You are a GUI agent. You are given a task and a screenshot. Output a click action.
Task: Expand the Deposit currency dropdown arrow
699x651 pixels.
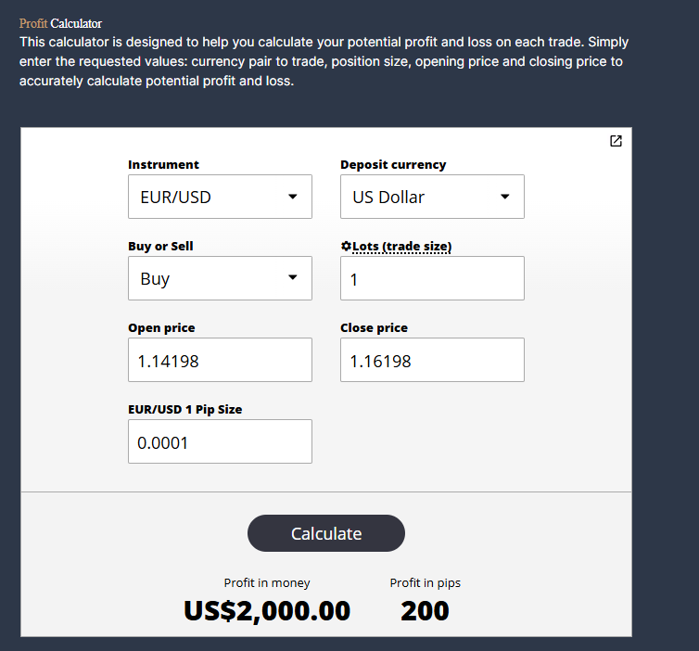[x=504, y=197]
